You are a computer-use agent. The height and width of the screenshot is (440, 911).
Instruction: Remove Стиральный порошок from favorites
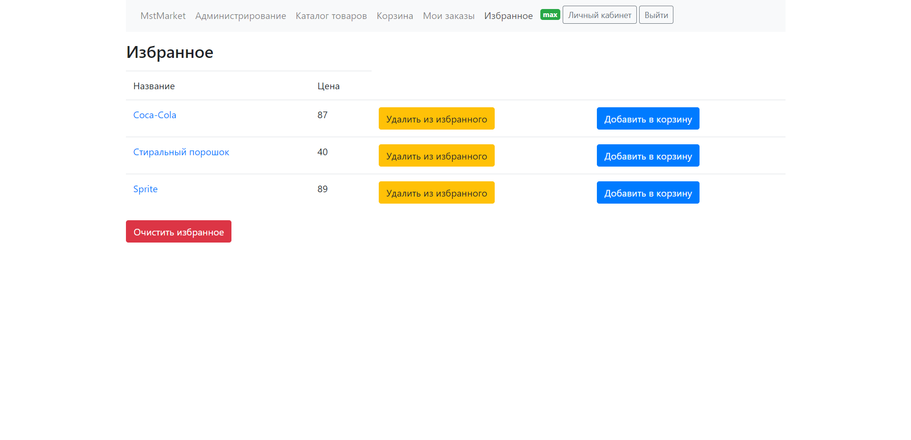[x=437, y=156]
